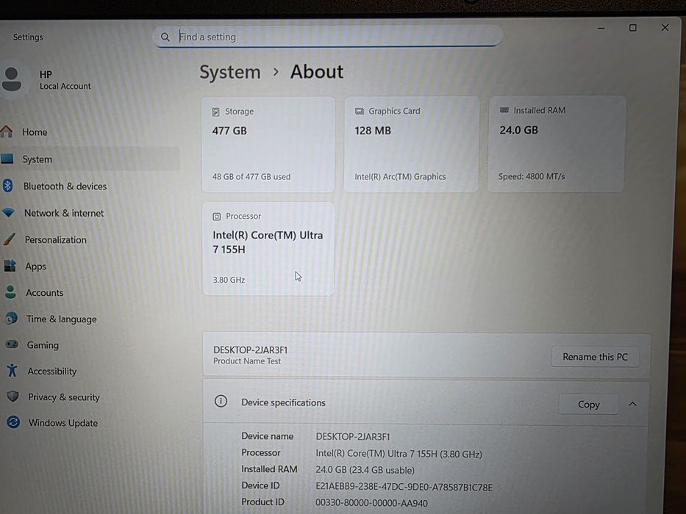
Task: Minimize the Settings window
Action: click(601, 28)
